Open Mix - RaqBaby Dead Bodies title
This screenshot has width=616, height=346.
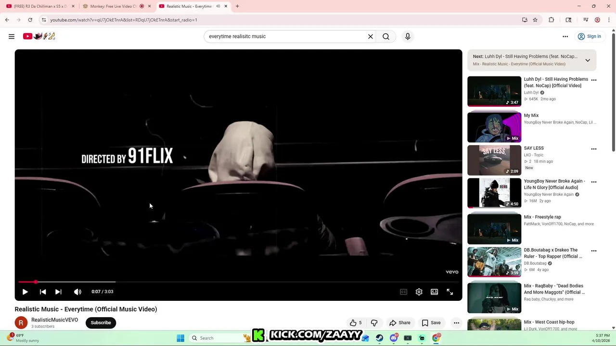tap(554, 289)
